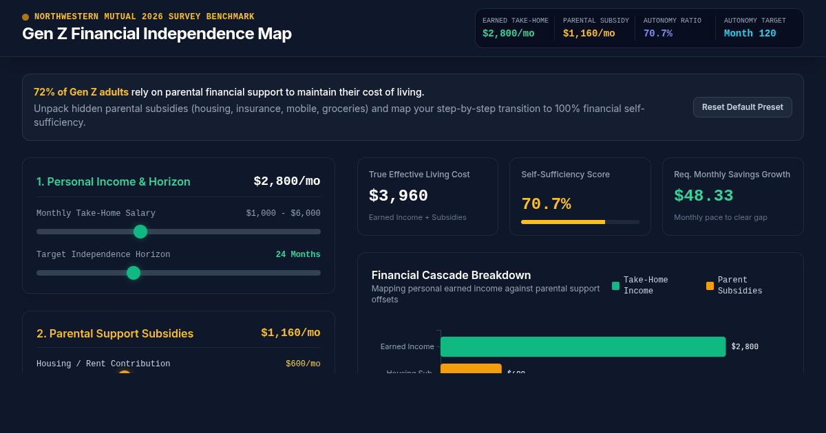Click the Autonomy Ratio 70.7% header stat
The width and height of the screenshot is (826, 433).
(x=673, y=28)
